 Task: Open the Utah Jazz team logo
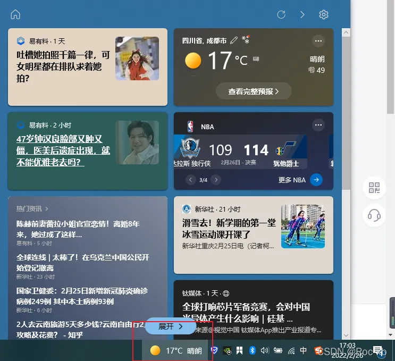285,148
